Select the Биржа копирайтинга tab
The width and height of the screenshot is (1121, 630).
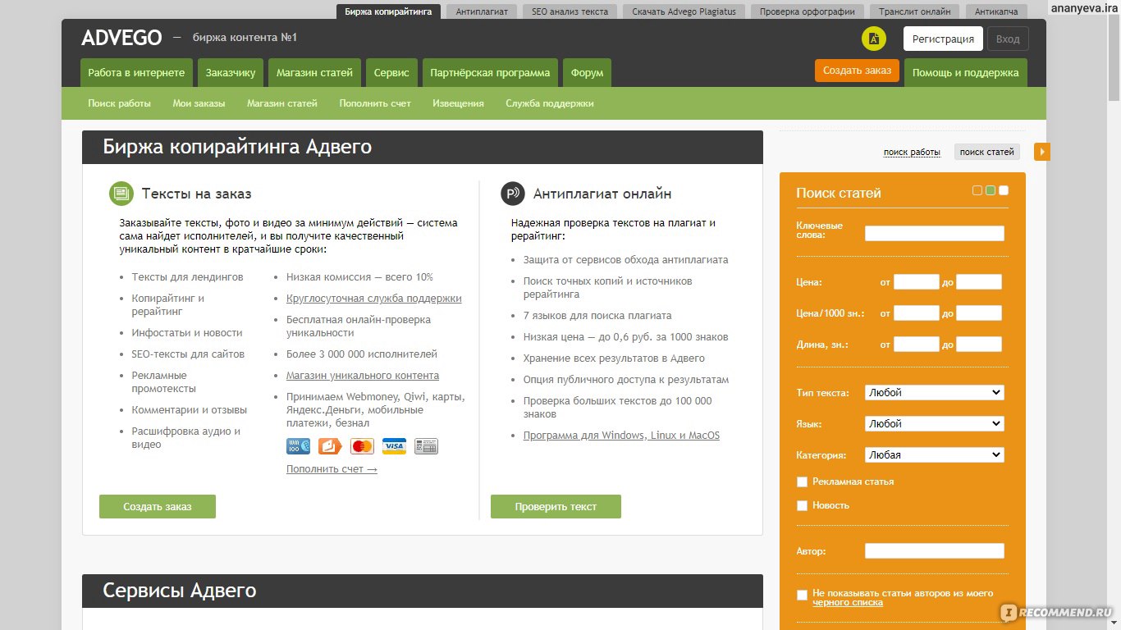coord(388,11)
